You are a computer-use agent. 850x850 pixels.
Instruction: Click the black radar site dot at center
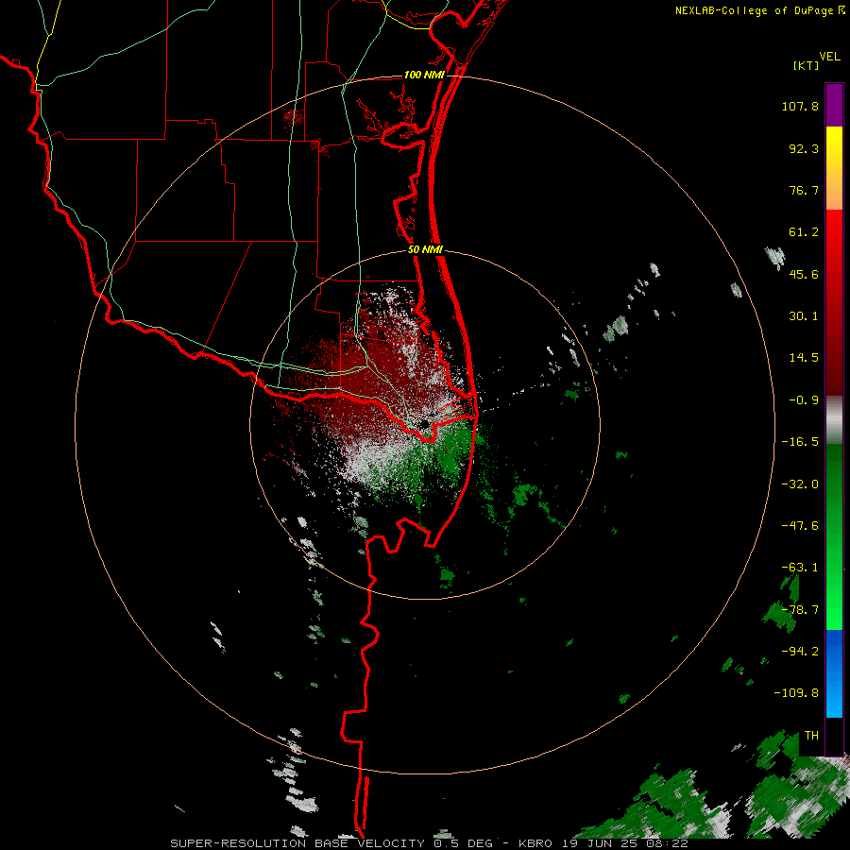424,423
